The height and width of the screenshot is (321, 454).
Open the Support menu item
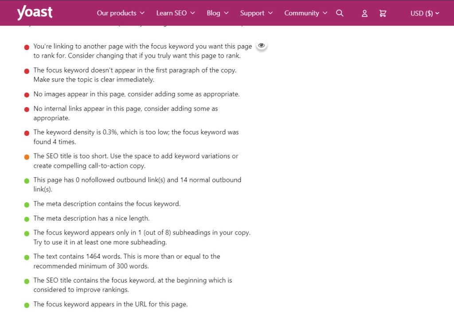(x=256, y=13)
